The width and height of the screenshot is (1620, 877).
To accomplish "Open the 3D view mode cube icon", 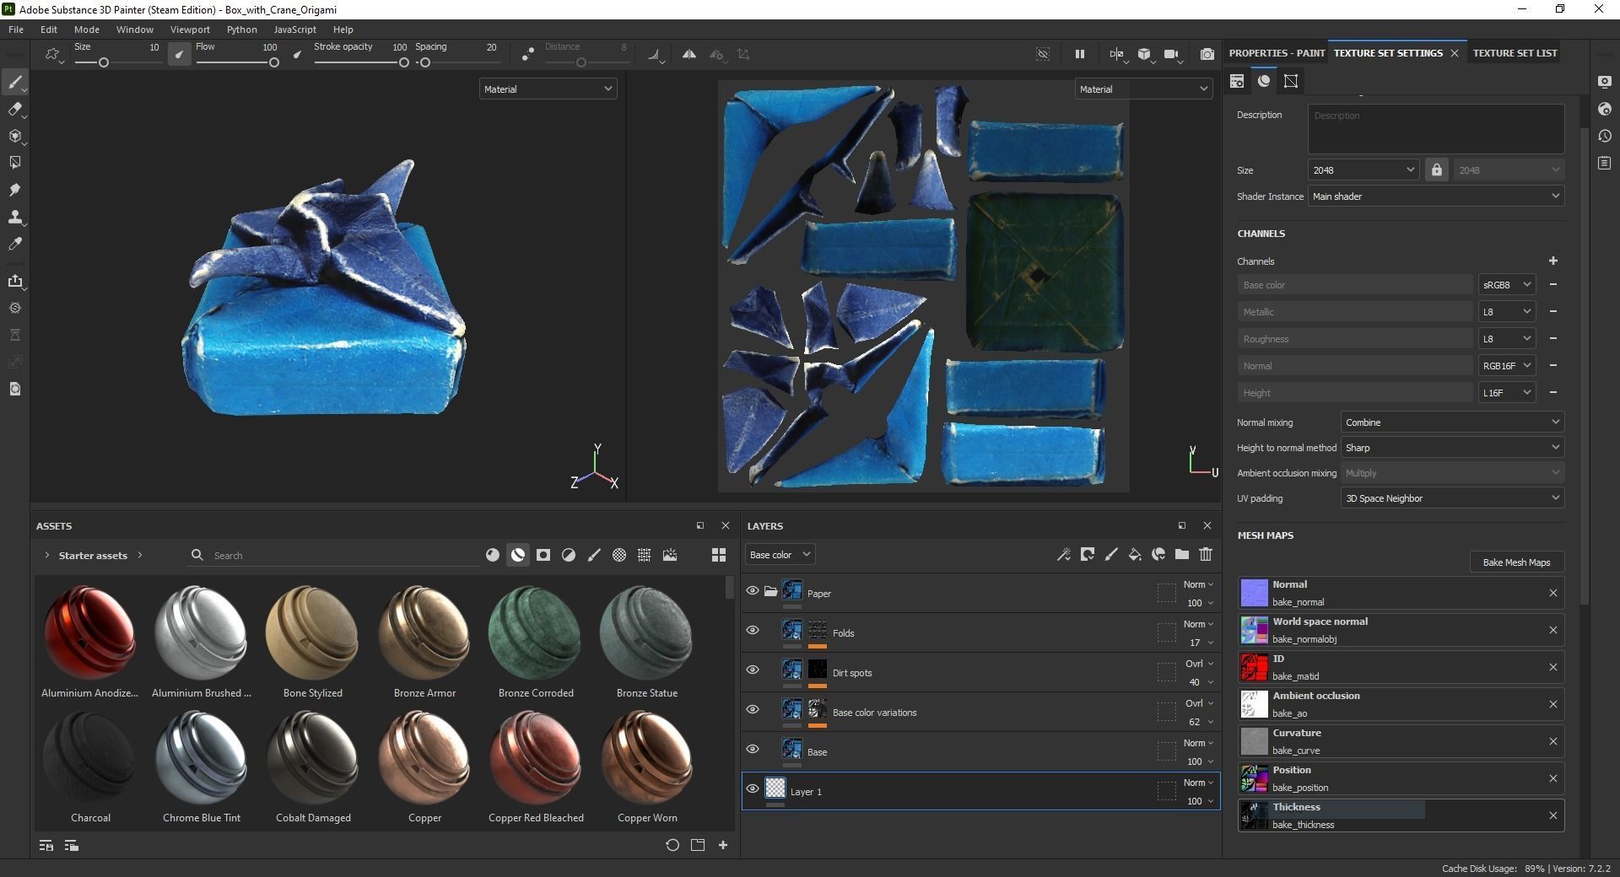I will [1144, 54].
